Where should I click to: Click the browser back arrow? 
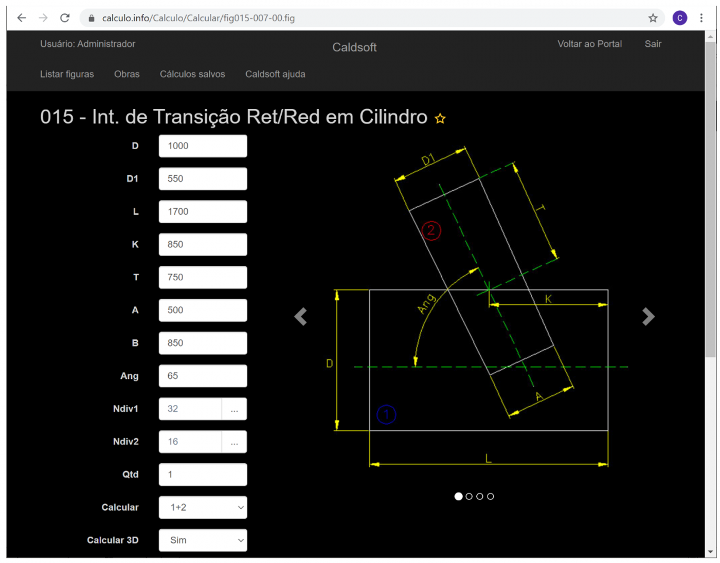[22, 18]
